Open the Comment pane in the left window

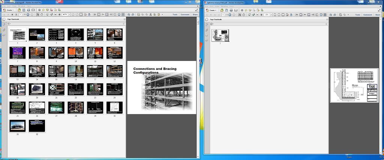click(x=185, y=15)
